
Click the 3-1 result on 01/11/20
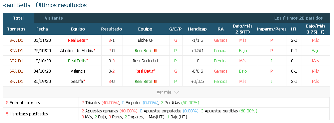coord(112,40)
